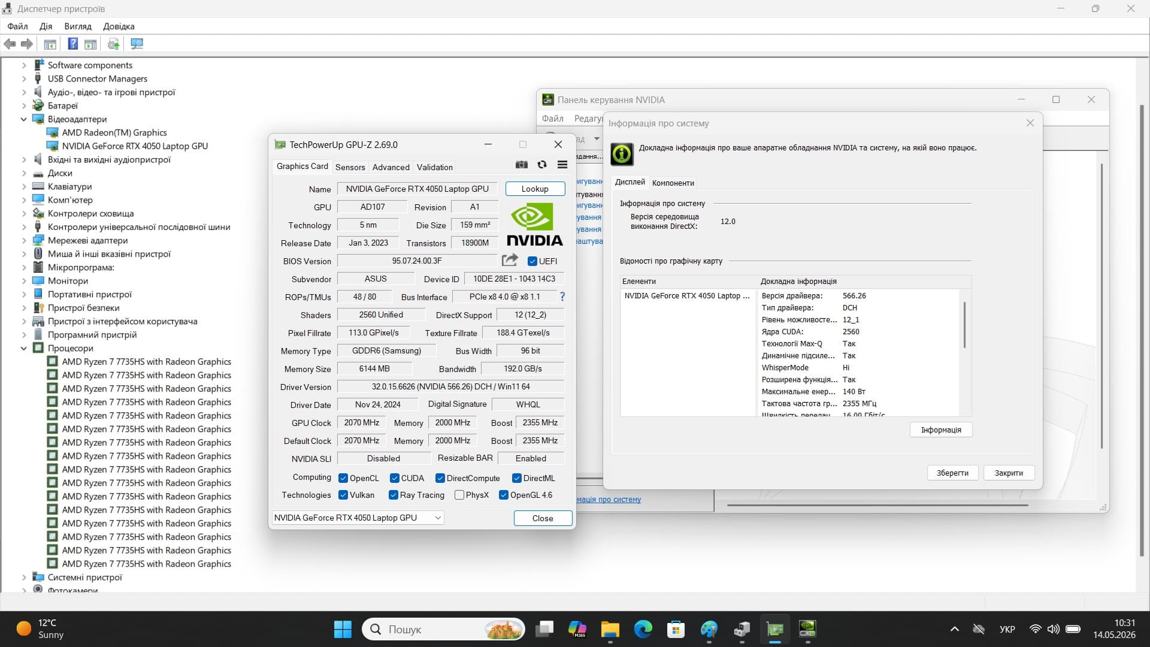Open the Вигляд menu in Device Manager

pyautogui.click(x=78, y=26)
